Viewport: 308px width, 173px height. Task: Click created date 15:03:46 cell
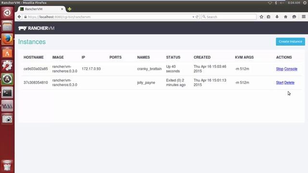click(x=210, y=69)
